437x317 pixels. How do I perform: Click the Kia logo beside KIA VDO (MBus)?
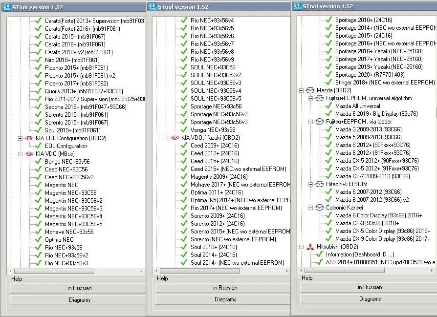(x=29, y=154)
